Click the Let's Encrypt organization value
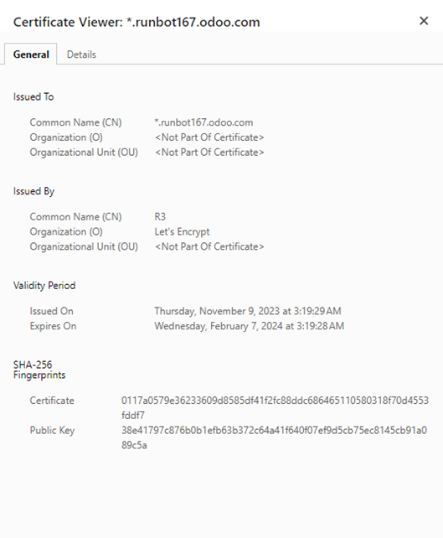Screen dimensions: 443x538 click(182, 231)
